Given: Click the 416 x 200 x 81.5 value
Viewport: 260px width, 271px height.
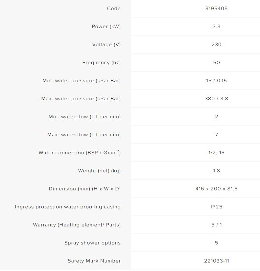Looking at the screenshot, I should point(216,189).
